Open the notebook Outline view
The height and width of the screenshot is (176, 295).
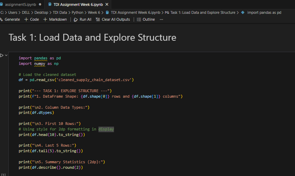point(146,20)
